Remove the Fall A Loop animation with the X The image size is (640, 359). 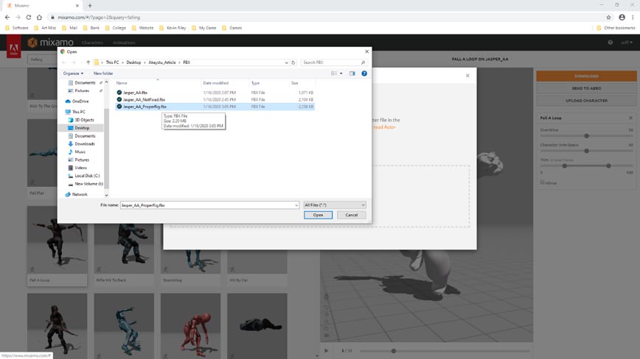coord(630,118)
